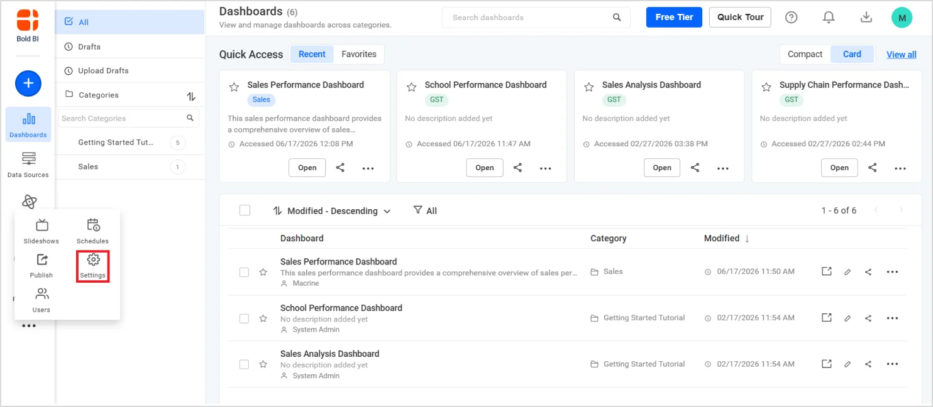This screenshot has width=933, height=407.
Task: Open Publish from the popup menu
Action: [41, 266]
